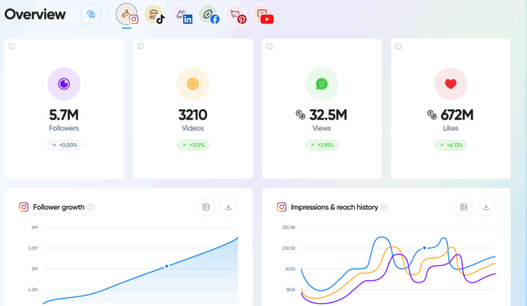The image size is (527, 306).
Task: Click info icon beside Follower growth title
Action: click(x=91, y=207)
